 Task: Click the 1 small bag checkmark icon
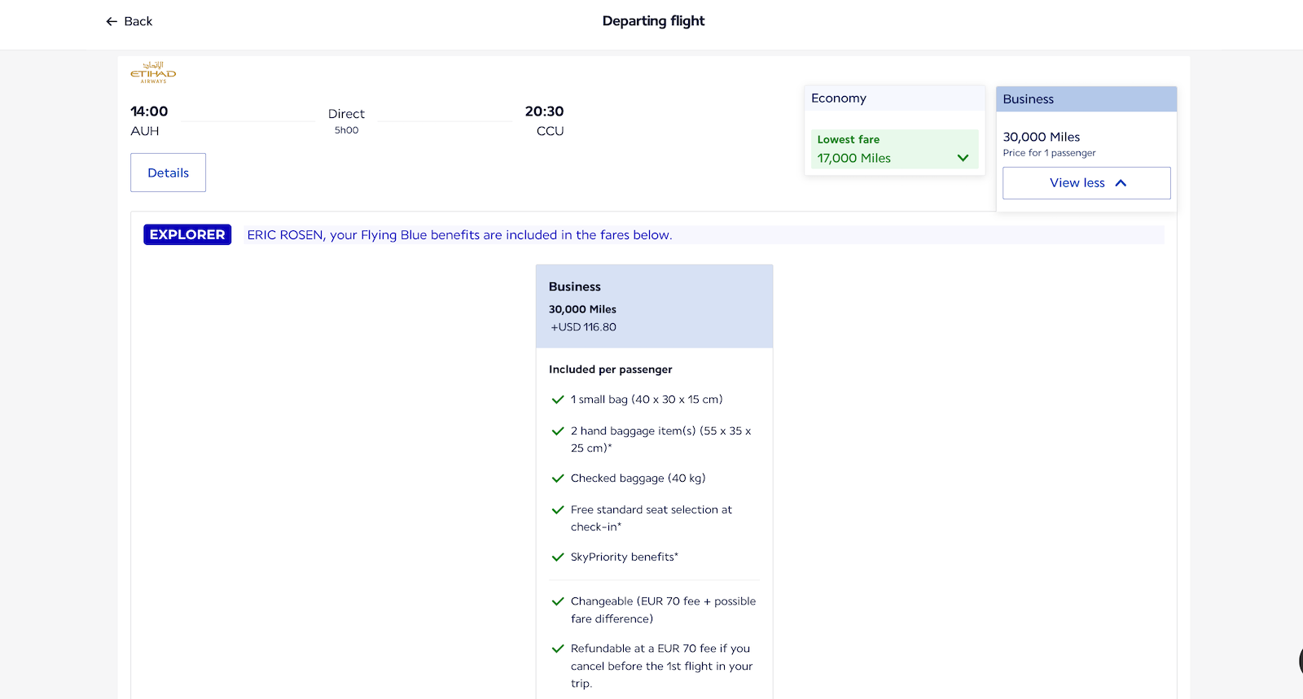point(558,400)
